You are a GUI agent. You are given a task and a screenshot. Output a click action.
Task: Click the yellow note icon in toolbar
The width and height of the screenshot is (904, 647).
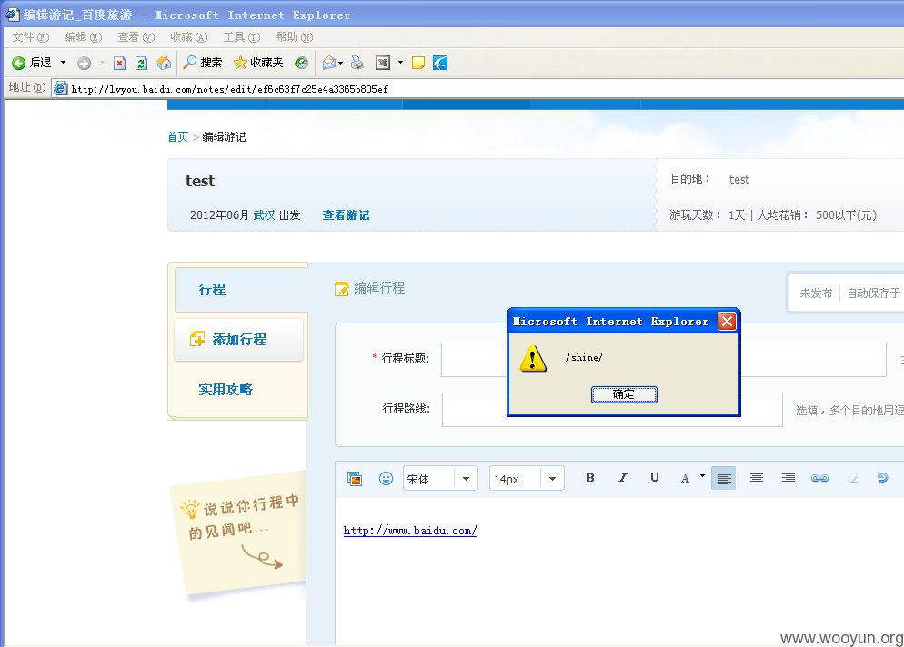pyautogui.click(x=418, y=63)
